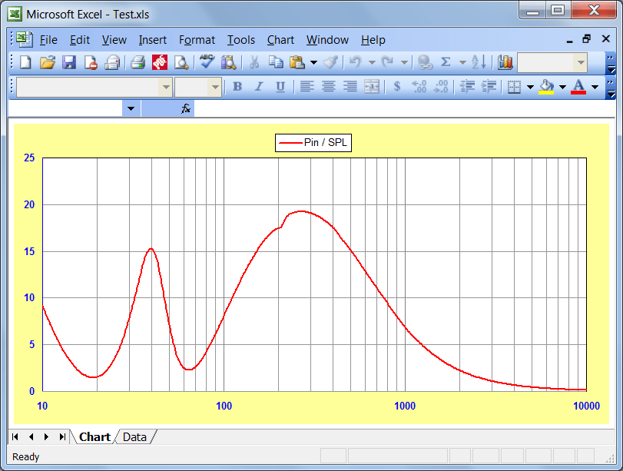Click the Increase Indent icon
623x471 pixels.
(489, 86)
